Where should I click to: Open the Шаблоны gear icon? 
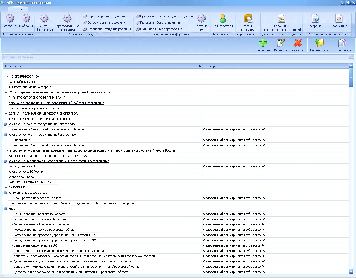point(26,19)
